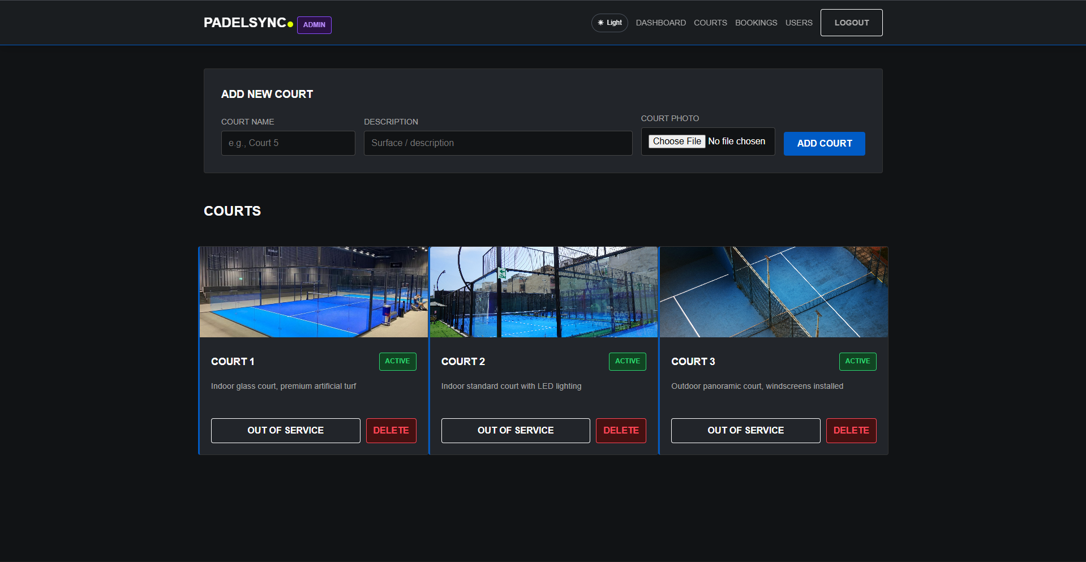
Task: Mark Court 2 as Out of Service
Action: tap(516, 431)
